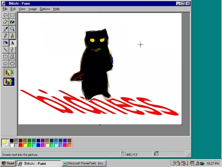This screenshot has height=167, width=222.
Task: Select the cyan palette swatch
Action: tap(34, 145)
